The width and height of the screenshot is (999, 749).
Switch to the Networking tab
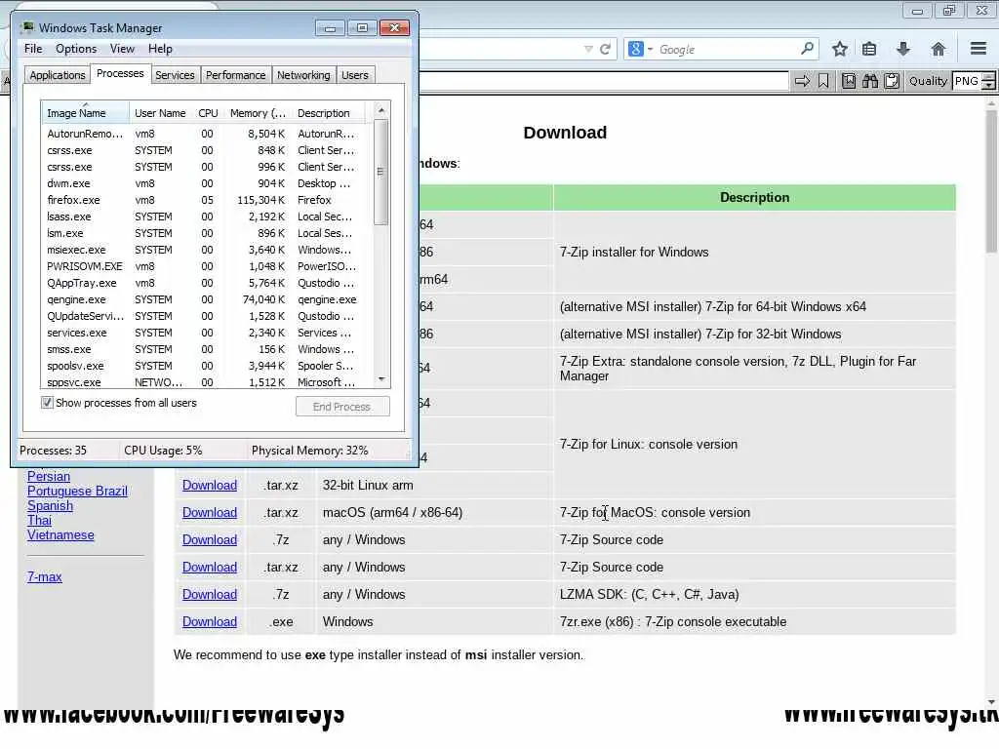tap(303, 75)
